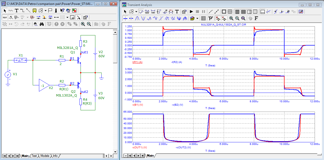
Task: Toggle pin connections display
Action: tap(56, 17)
